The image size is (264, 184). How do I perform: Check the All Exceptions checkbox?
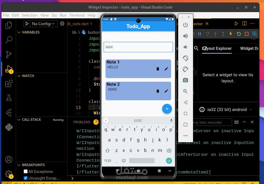(25, 171)
